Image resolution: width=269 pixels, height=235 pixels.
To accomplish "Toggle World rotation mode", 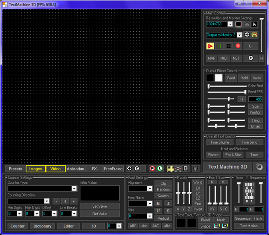I will [x=198, y=182].
